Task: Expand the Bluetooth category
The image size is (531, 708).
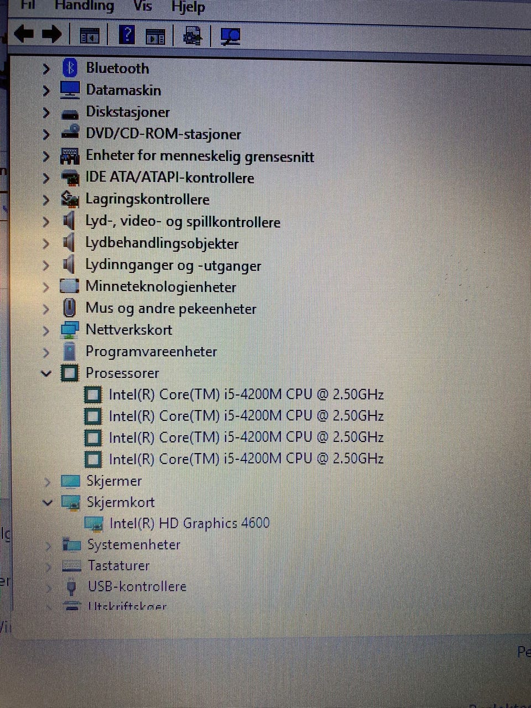Action: coord(46,69)
